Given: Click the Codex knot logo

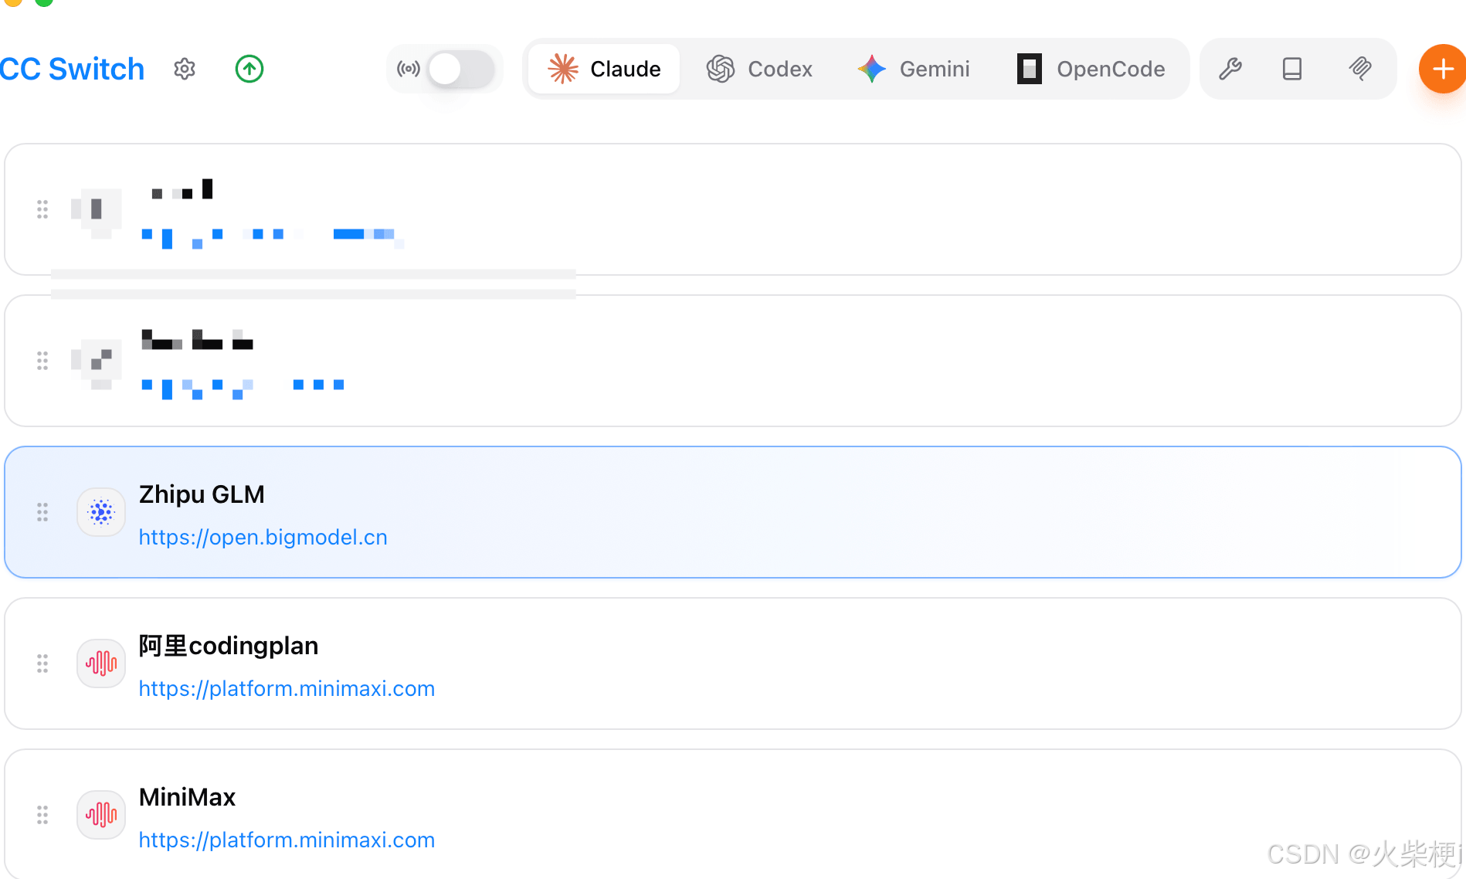Looking at the screenshot, I should point(721,69).
